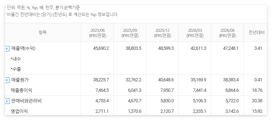This screenshot has width=272, height=120.
Task: Select SG&A value 5,830.0
Action: tap(167, 101)
